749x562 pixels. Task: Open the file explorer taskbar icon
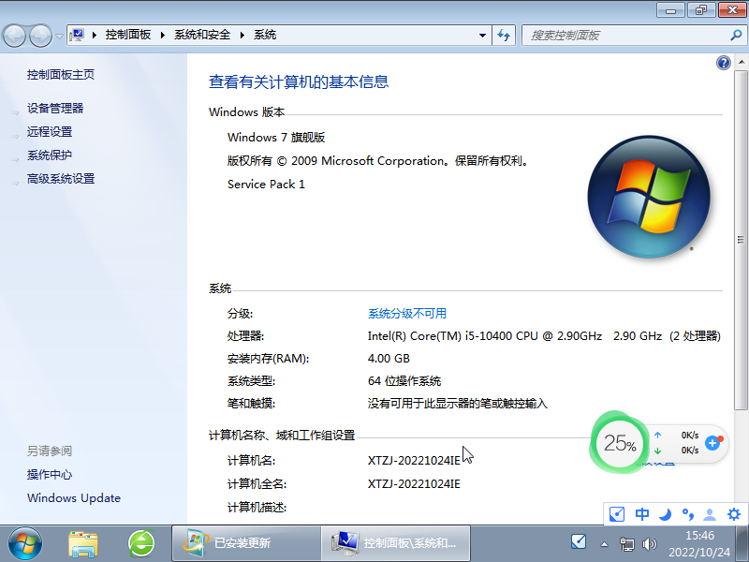[83, 541]
